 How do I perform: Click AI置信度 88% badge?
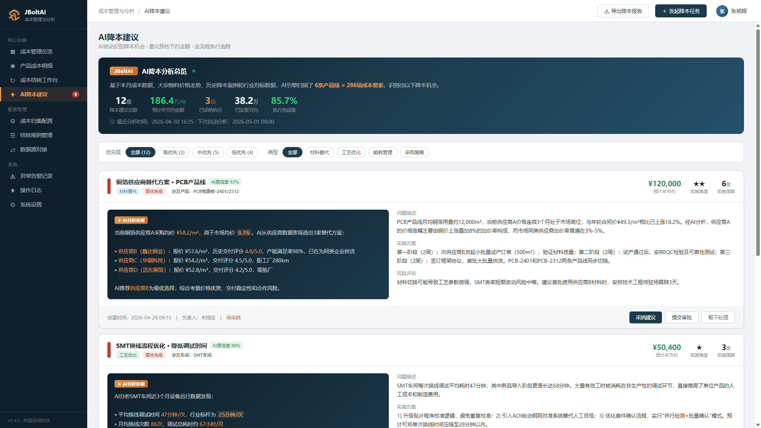click(x=226, y=346)
